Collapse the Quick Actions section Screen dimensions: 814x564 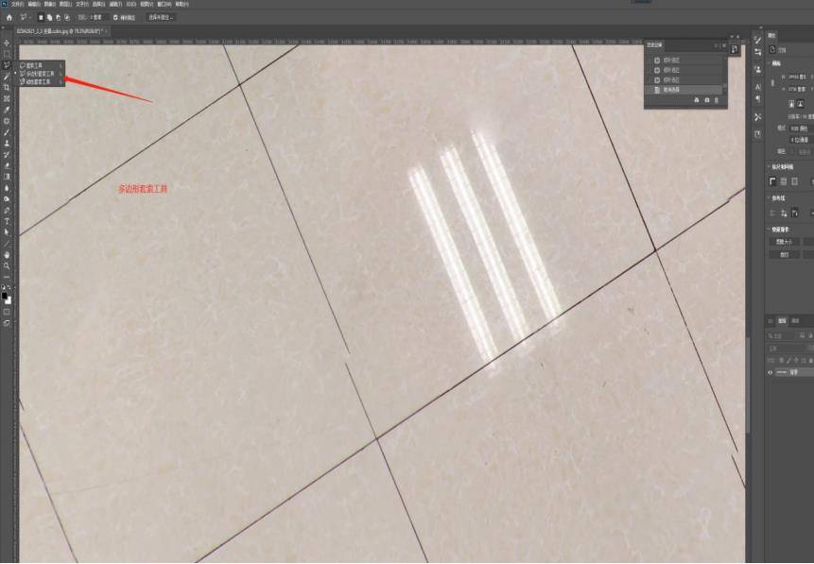[770, 229]
